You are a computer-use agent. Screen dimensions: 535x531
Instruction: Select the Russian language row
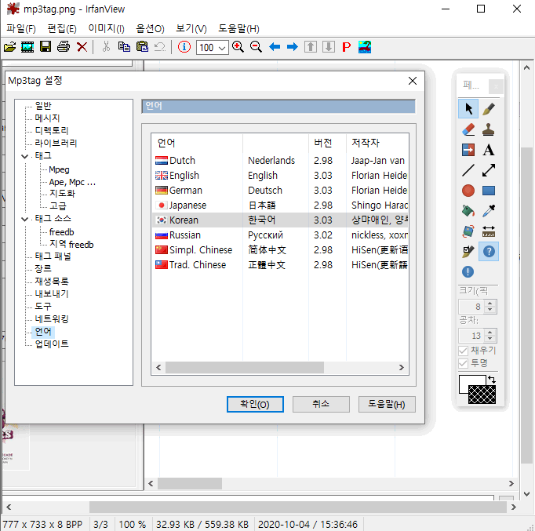pos(280,235)
